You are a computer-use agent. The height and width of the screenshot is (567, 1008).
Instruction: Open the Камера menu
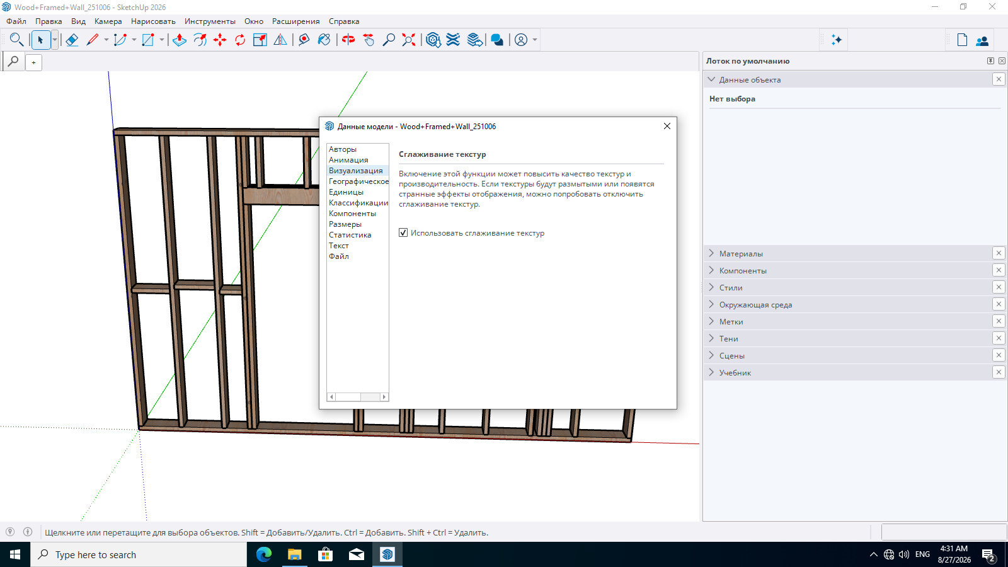click(x=108, y=21)
